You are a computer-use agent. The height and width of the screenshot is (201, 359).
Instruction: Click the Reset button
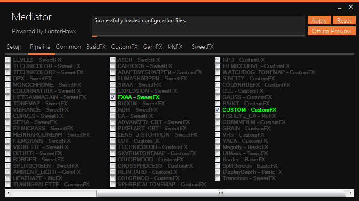(344, 20)
